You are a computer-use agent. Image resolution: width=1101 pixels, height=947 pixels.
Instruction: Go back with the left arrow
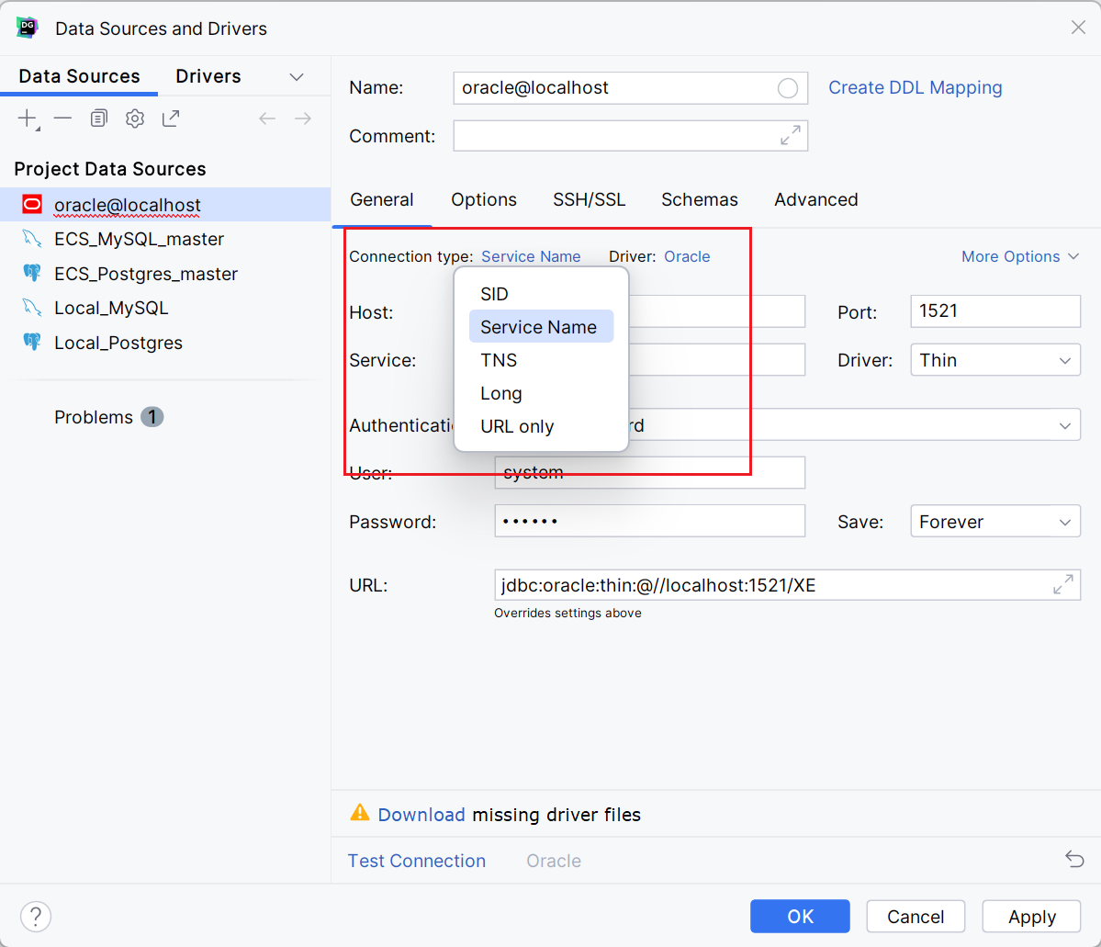[x=267, y=118]
